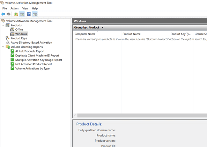Open the View menu
This screenshot has width=207, height=147.
(x=25, y=8)
